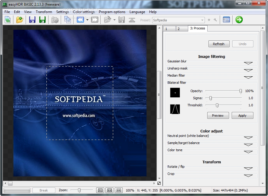The width and height of the screenshot is (268, 196).
Task: Expand the Rotate / flip section
Action: coord(248,169)
